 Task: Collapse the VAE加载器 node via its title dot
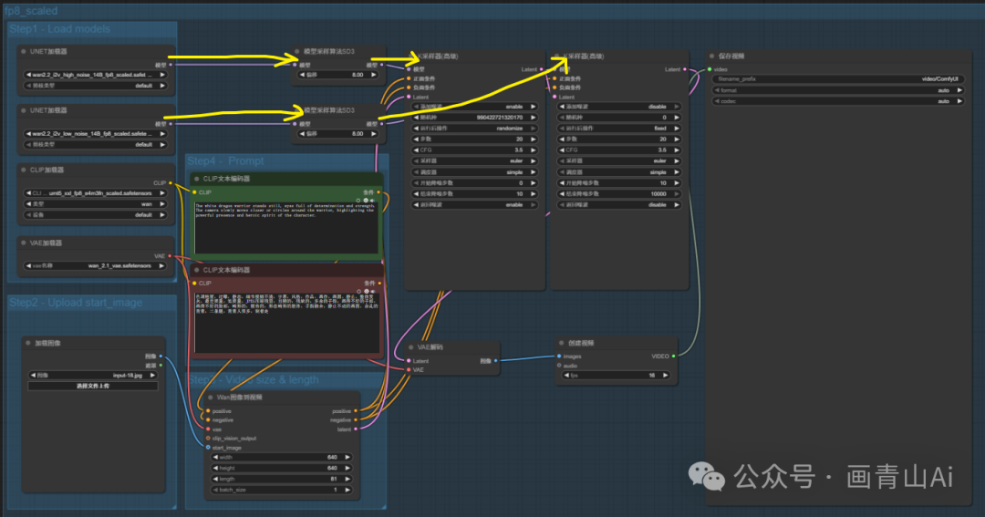[x=23, y=243]
